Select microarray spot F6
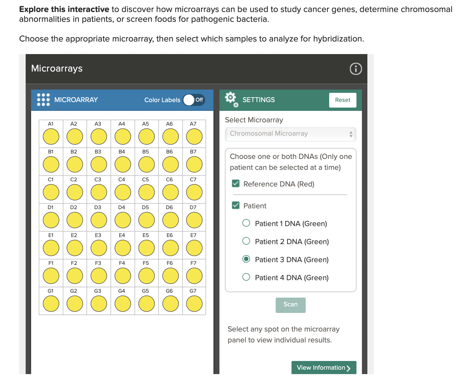 [x=170, y=275]
